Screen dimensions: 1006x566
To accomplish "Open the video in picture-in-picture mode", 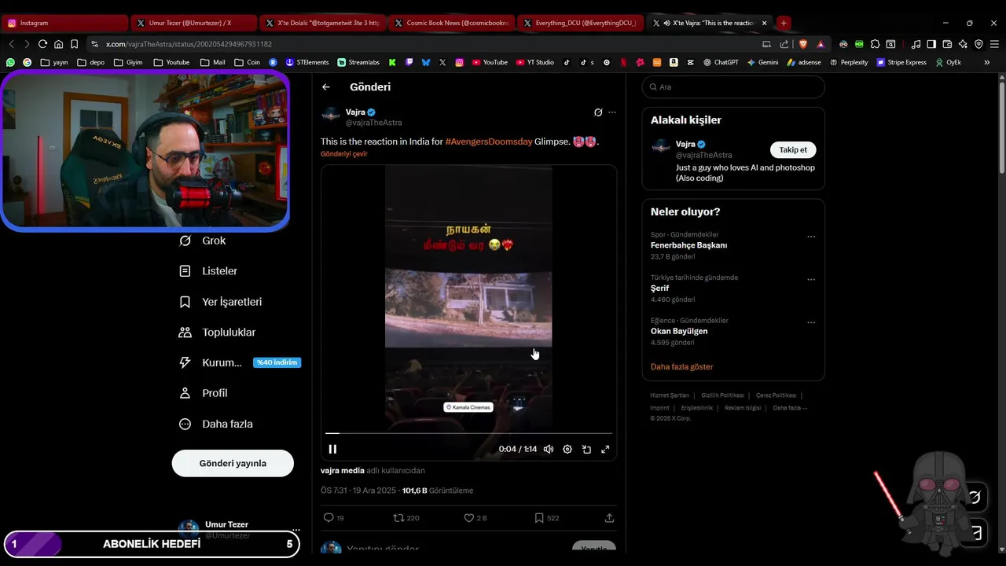I will pyautogui.click(x=586, y=449).
